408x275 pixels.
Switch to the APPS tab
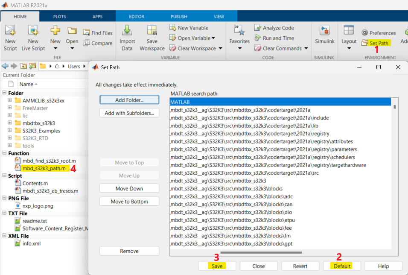(98, 16)
